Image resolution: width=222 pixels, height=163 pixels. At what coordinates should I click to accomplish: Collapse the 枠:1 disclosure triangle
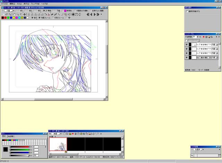(x=50, y=137)
